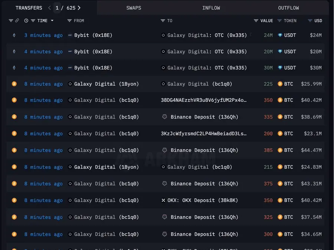Click BTC token icon in $23.1M row
Screen dimensions: 334x250
point(280,134)
